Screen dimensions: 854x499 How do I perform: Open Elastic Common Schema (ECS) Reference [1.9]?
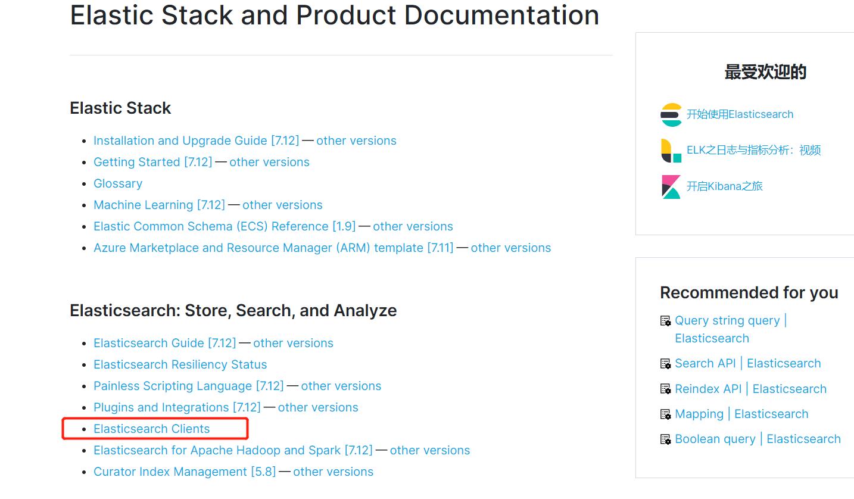click(x=225, y=226)
